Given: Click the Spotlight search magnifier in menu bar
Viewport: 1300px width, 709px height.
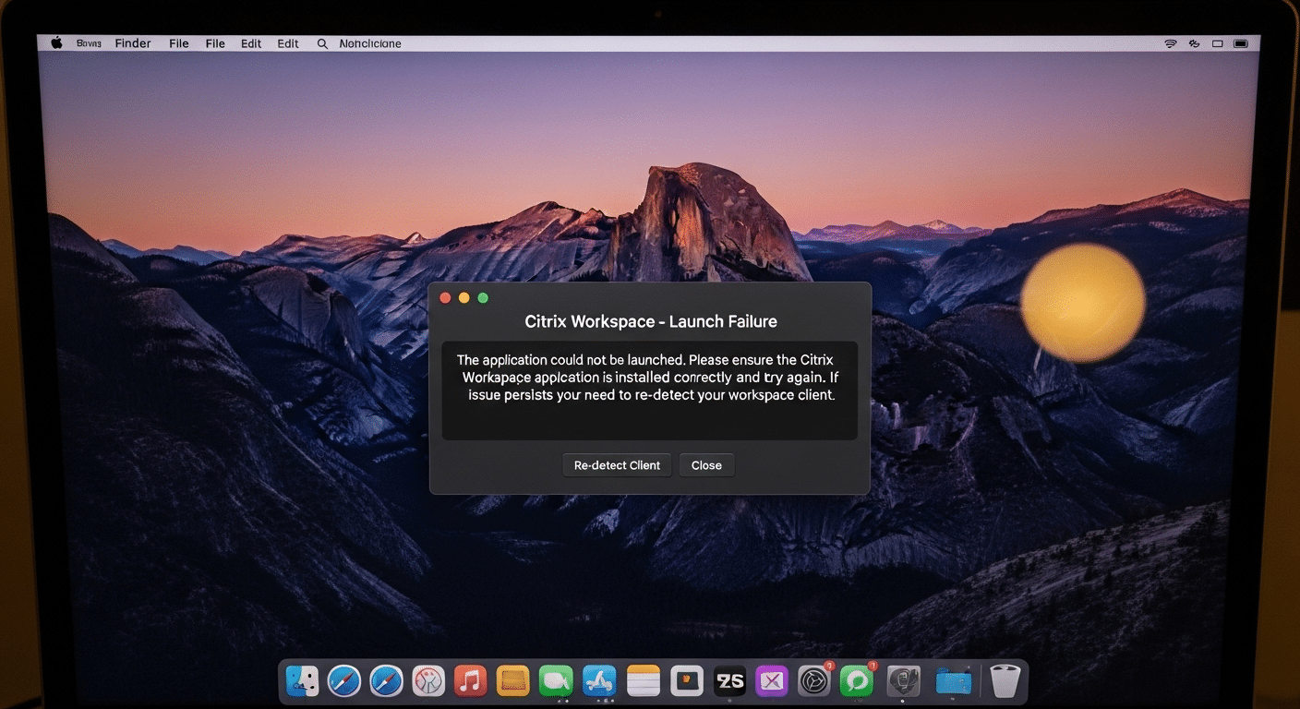Looking at the screenshot, I should [x=321, y=43].
